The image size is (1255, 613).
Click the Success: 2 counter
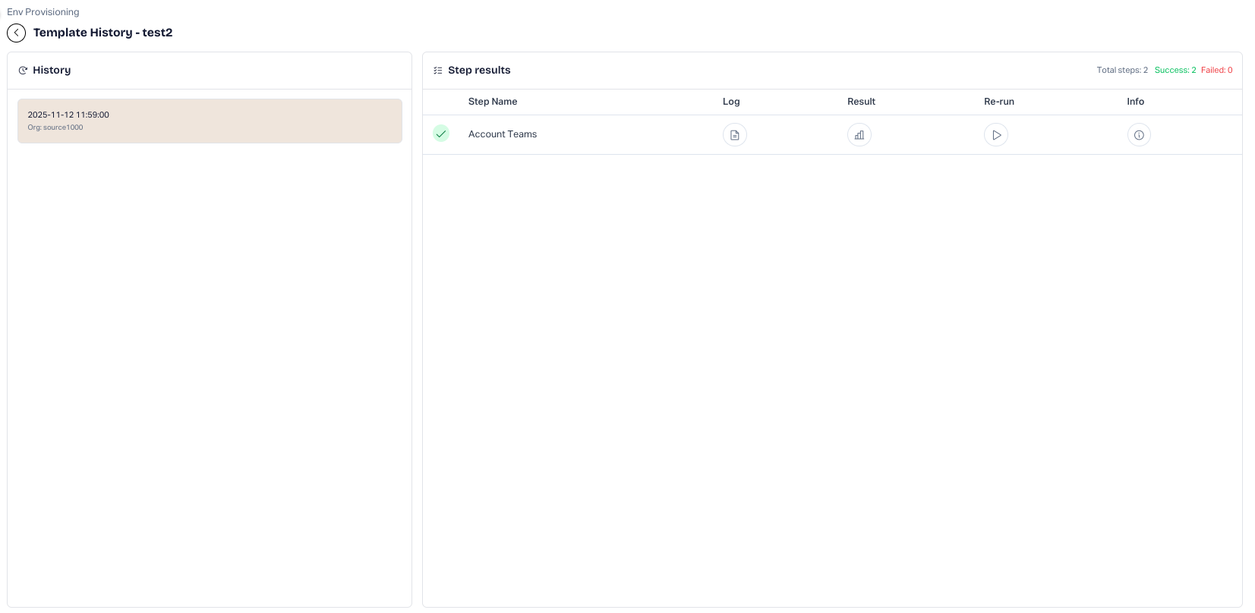[1175, 71]
